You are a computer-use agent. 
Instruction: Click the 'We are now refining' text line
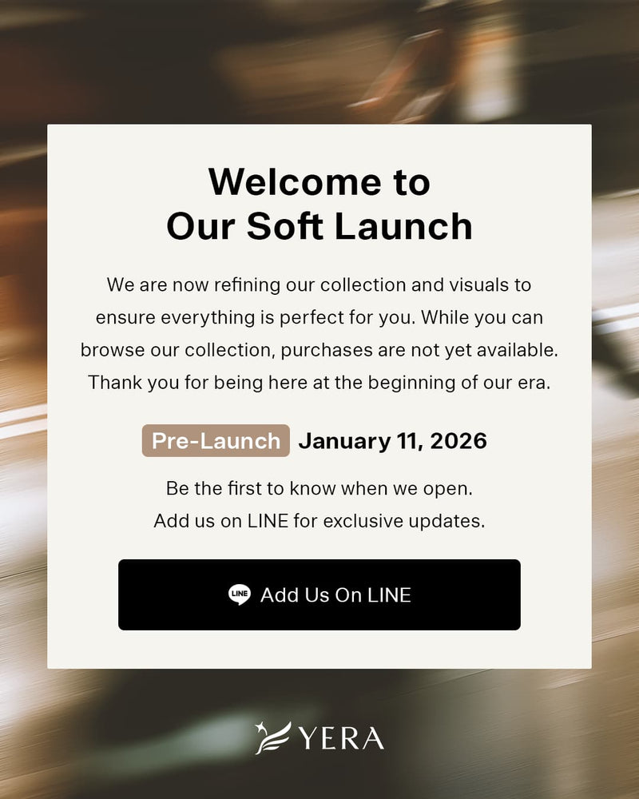click(x=319, y=284)
